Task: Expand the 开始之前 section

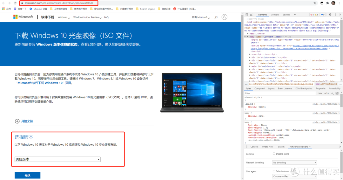Action: point(24,121)
